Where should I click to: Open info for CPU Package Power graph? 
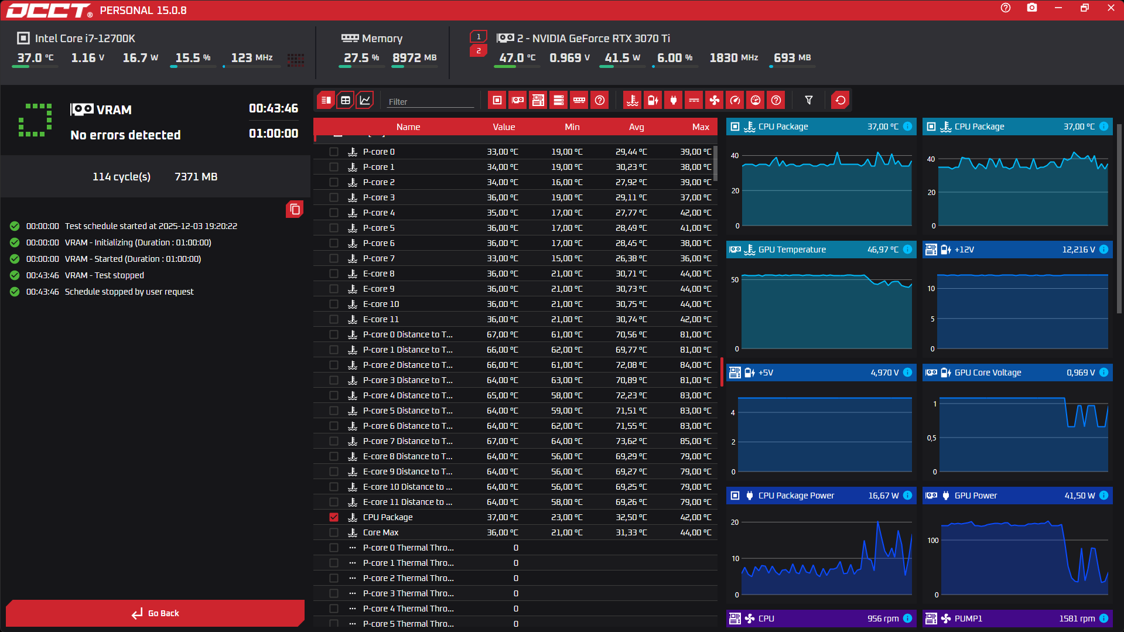pyautogui.click(x=907, y=496)
